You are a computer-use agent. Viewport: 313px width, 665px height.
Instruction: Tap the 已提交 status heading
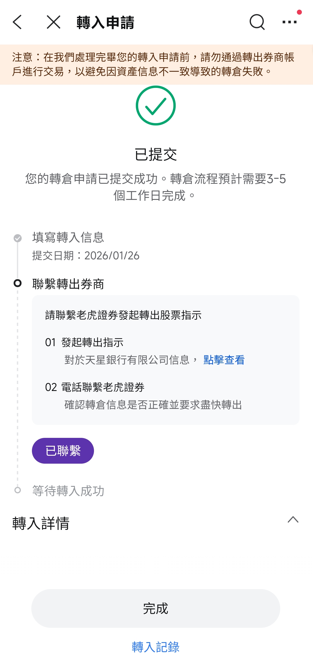(x=156, y=154)
